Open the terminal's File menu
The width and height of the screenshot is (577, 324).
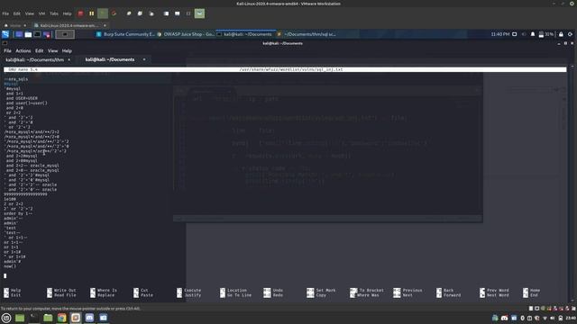point(8,50)
